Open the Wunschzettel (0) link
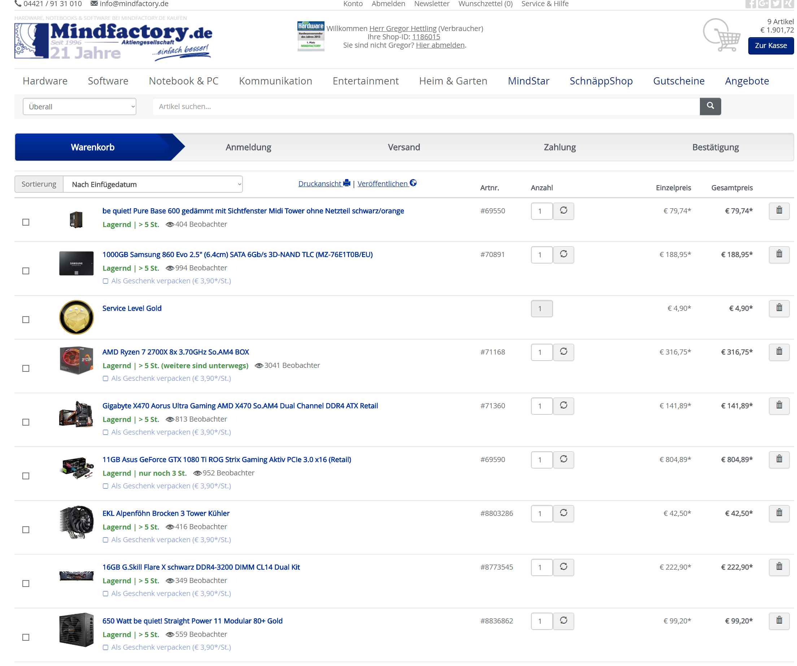Screen dimensions: 797x666 [x=485, y=4]
